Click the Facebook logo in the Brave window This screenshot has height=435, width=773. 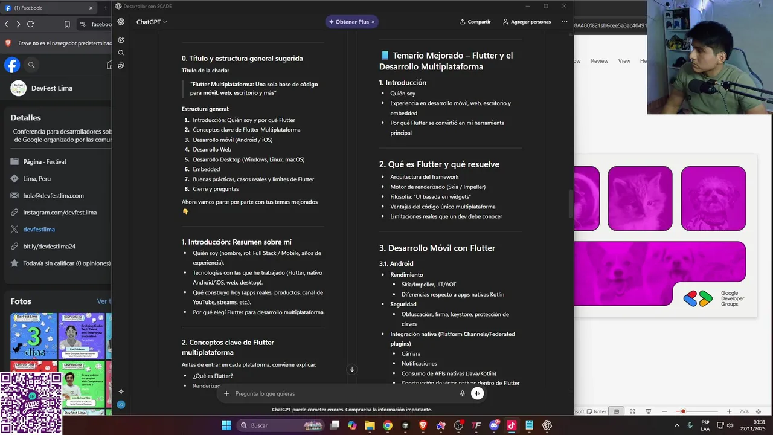(x=12, y=65)
